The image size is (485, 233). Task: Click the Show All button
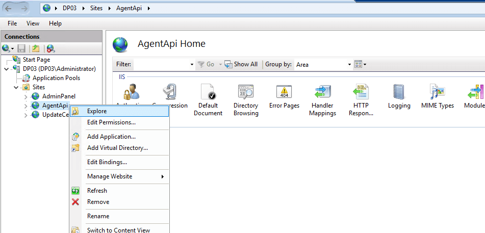[241, 64]
